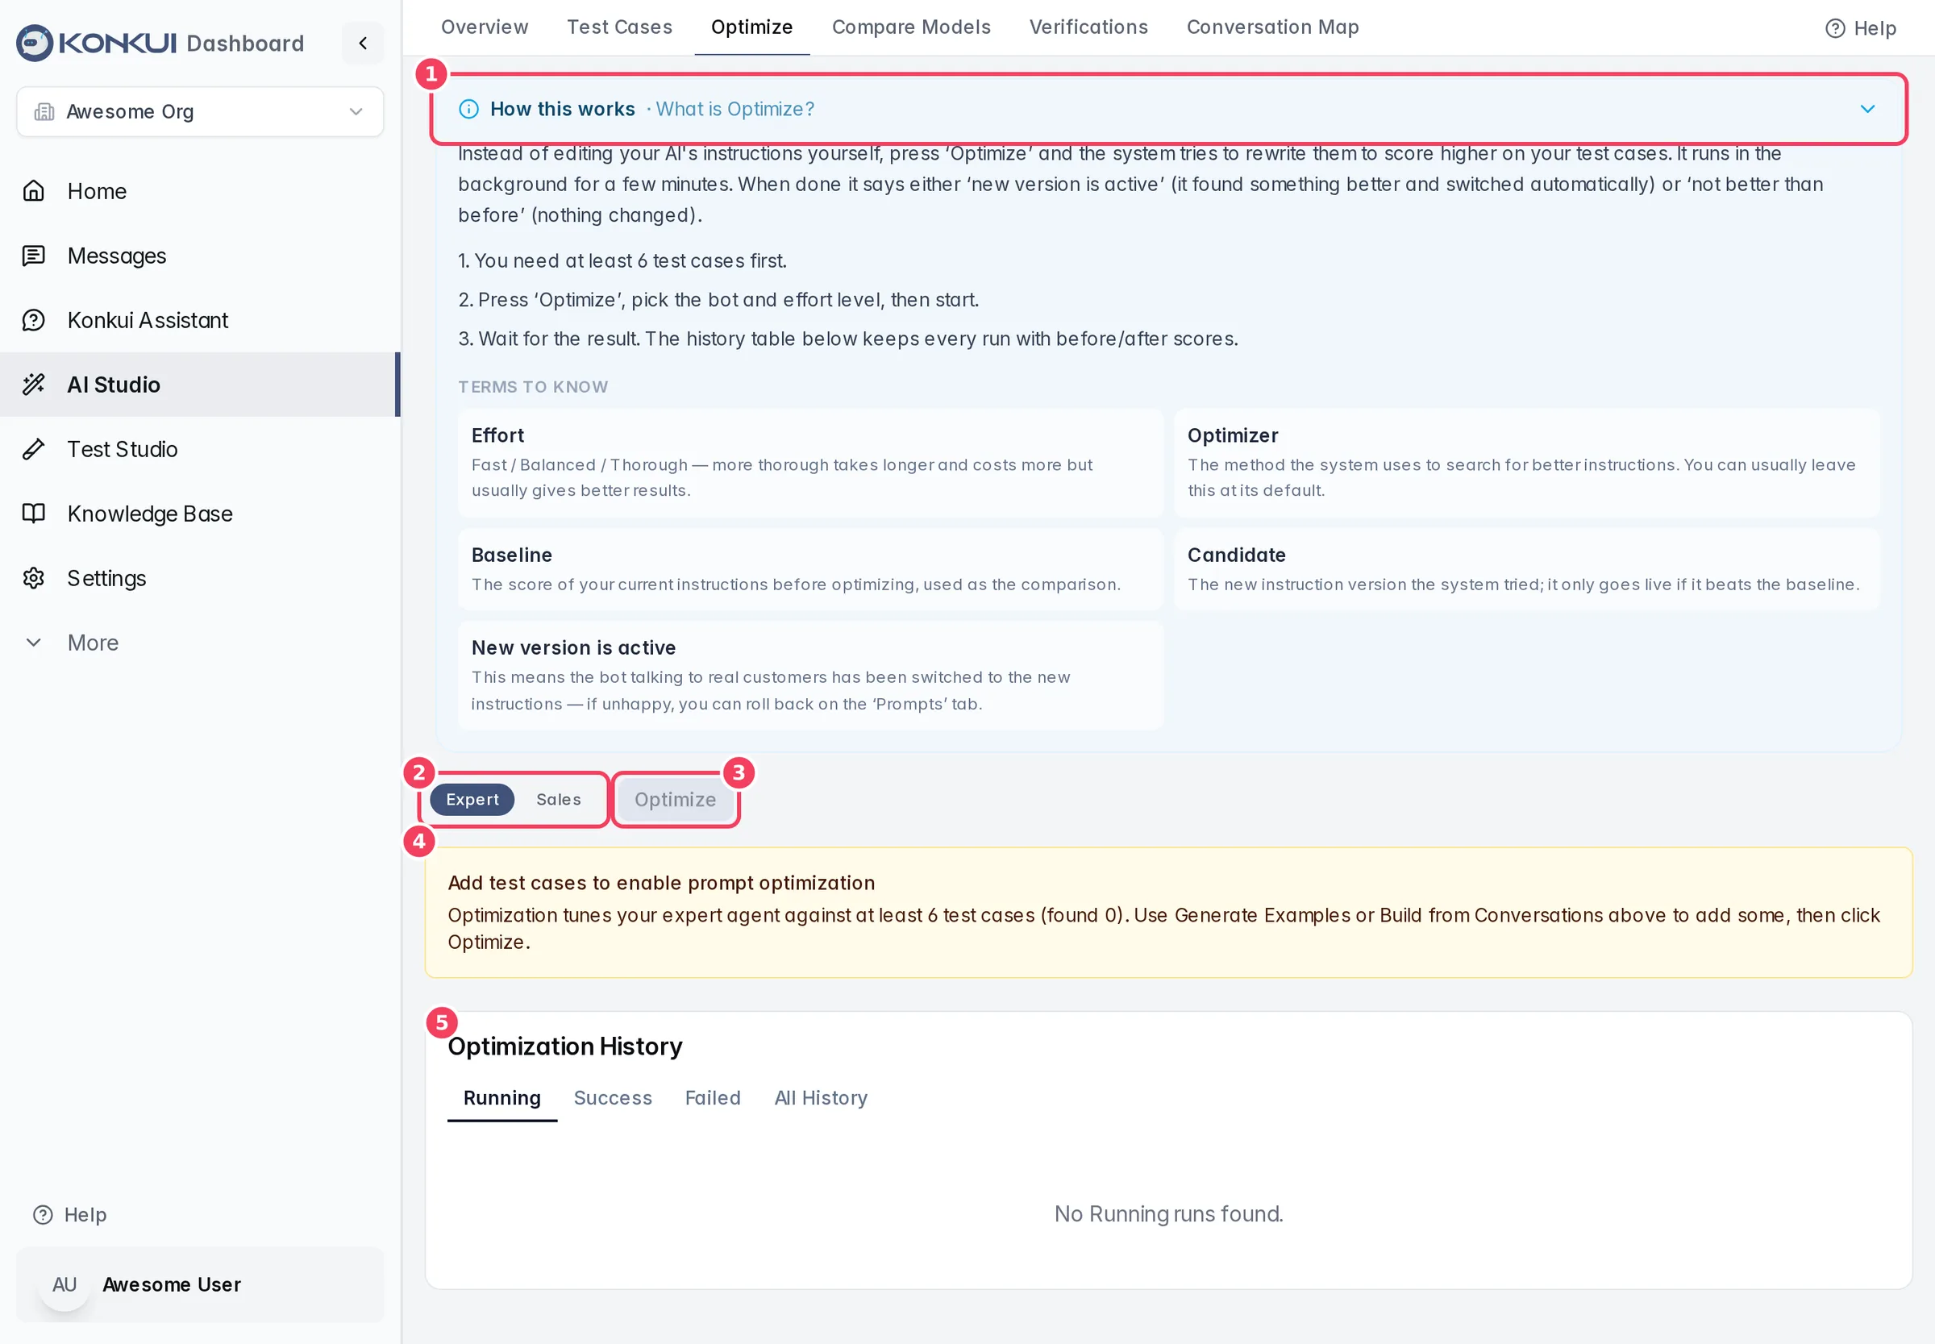Click the Dashboard title text
Screen dimensions: 1935x1344
coord(245,43)
